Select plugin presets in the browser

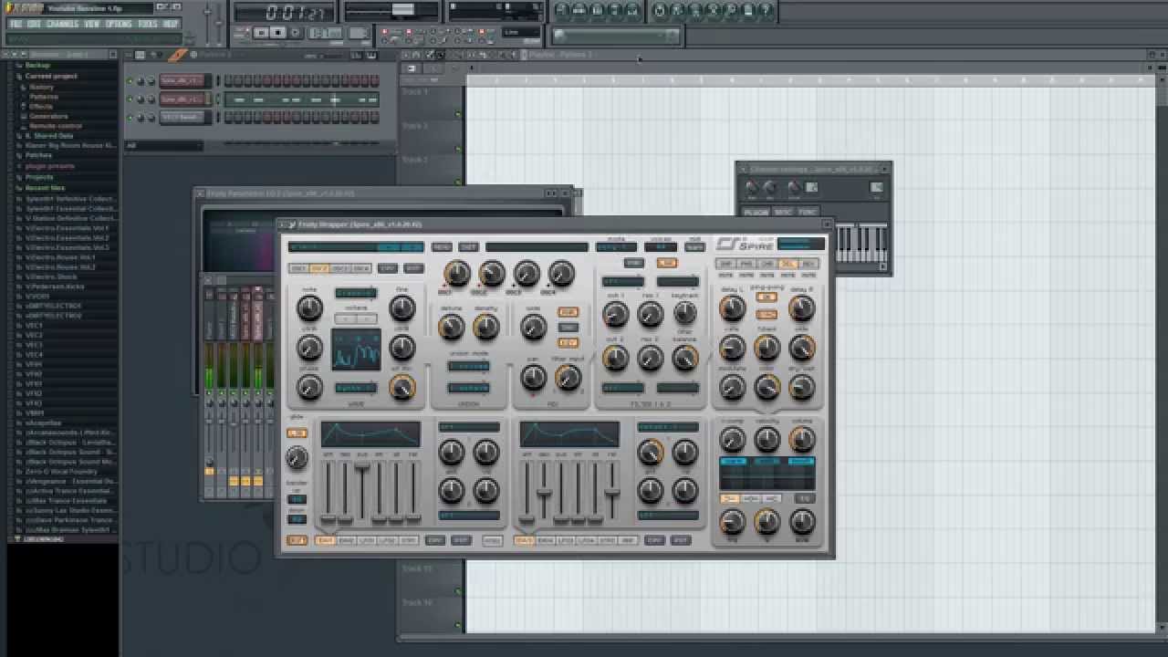[x=50, y=166]
